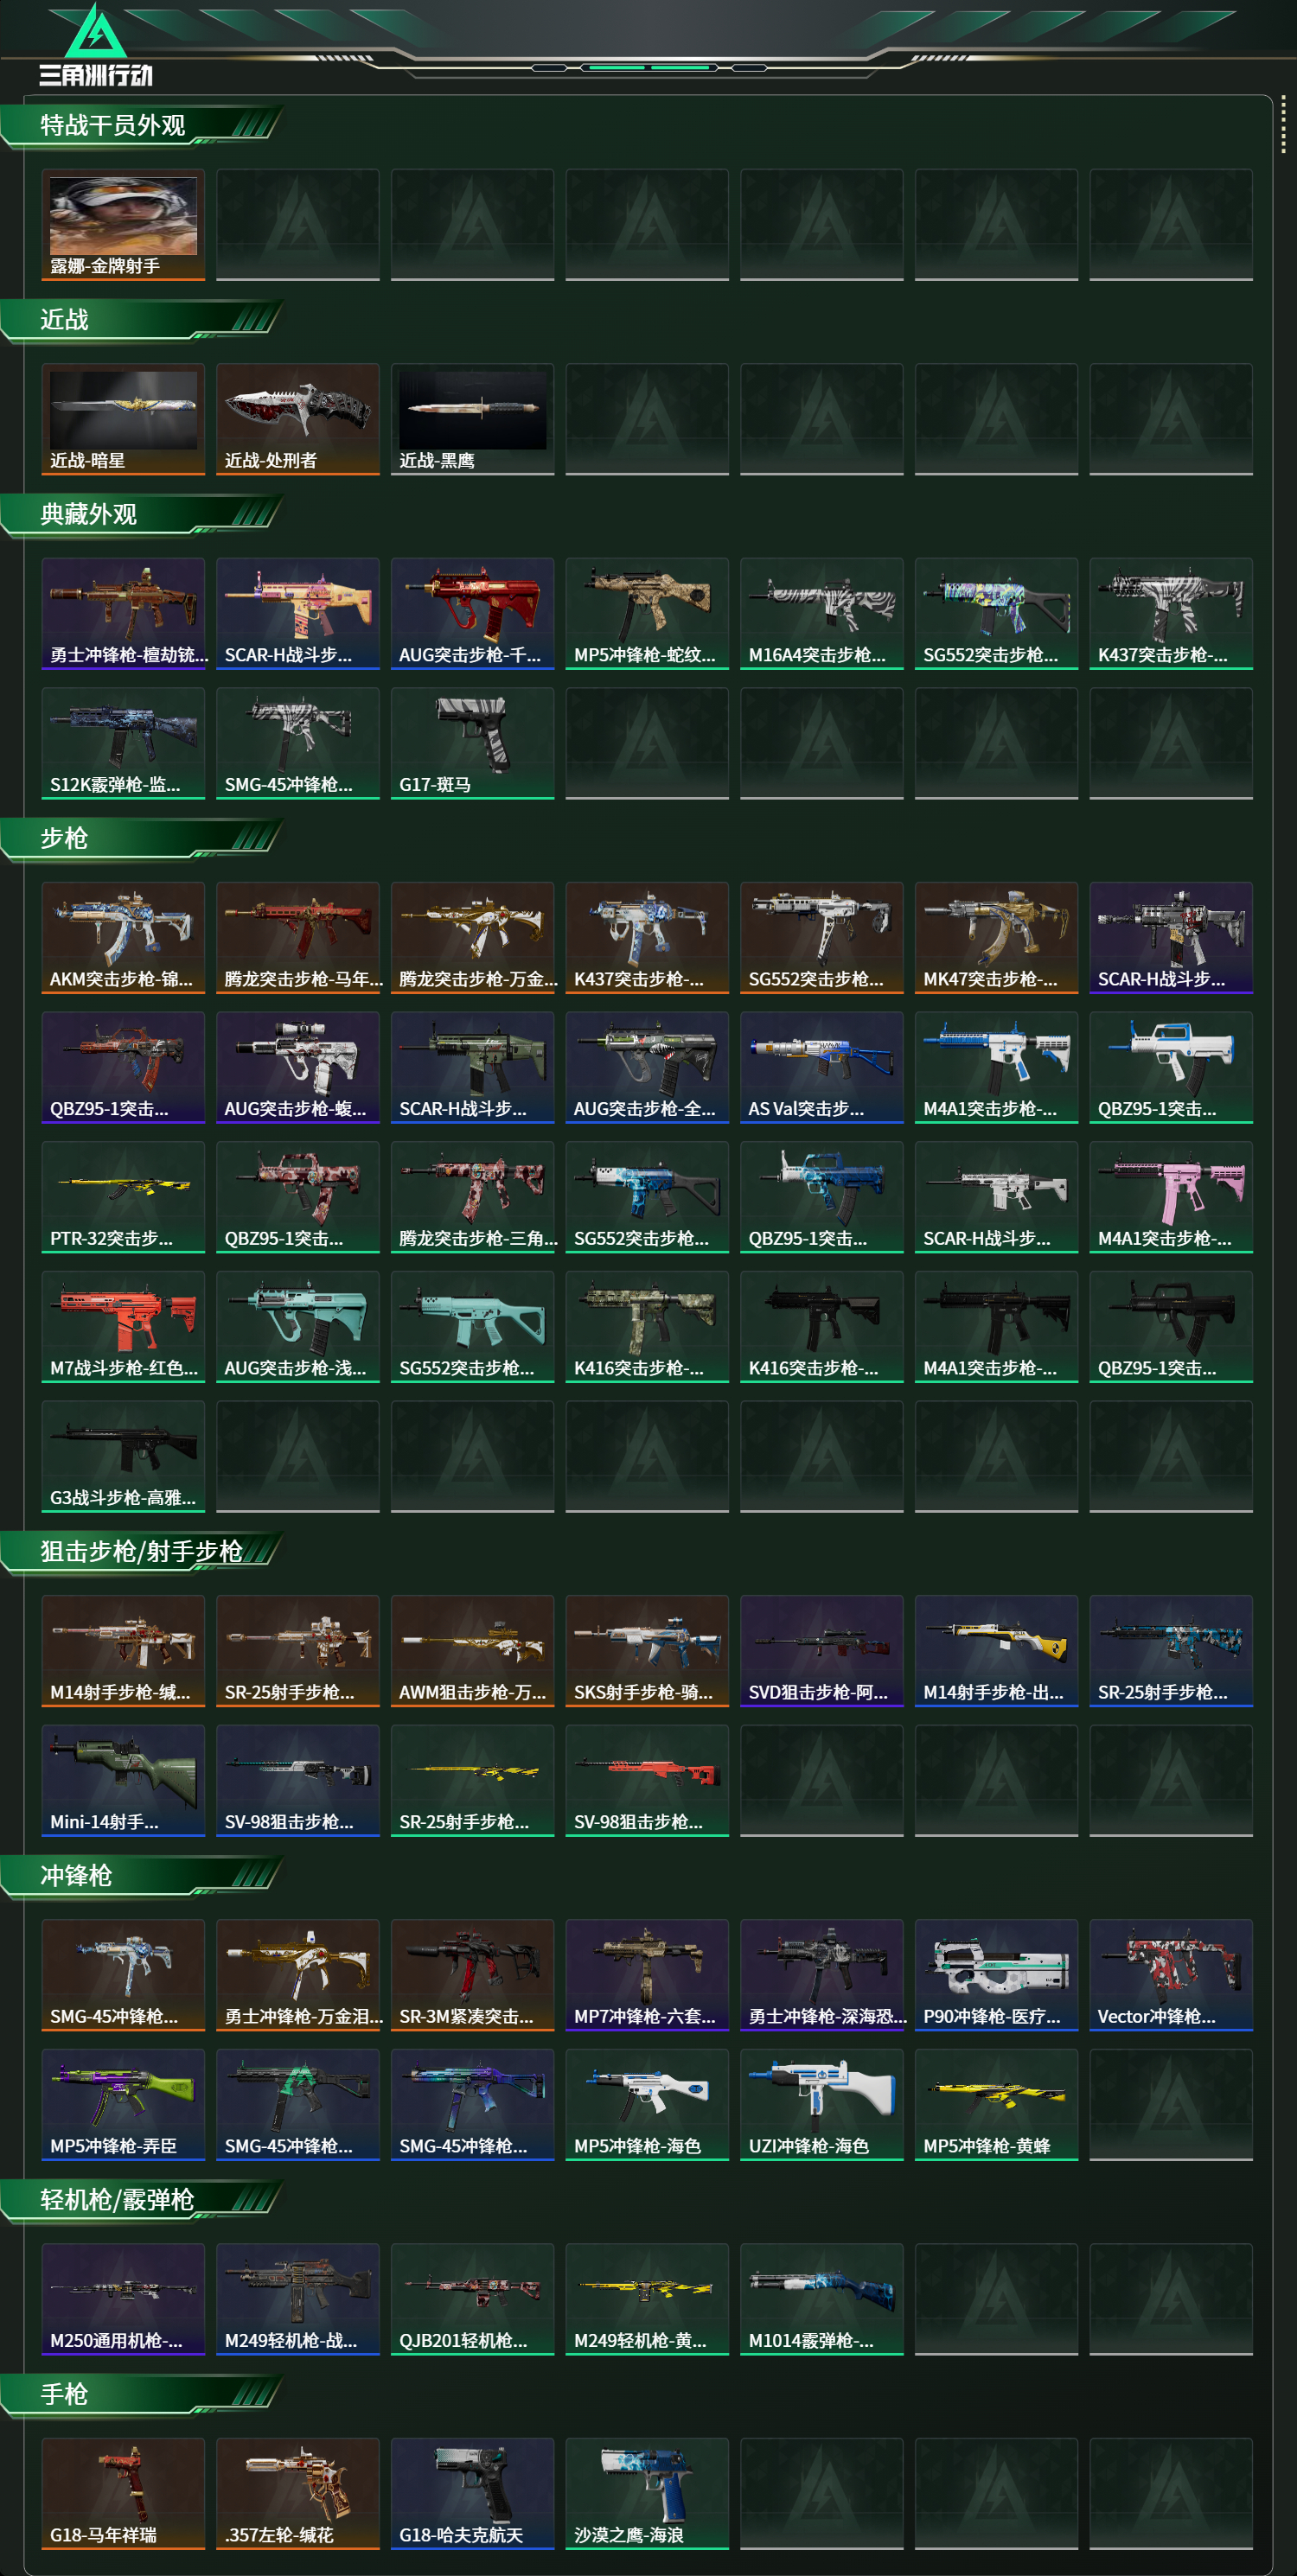Click the 典藏外观 section header
The width and height of the screenshot is (1297, 2576).
coord(88,515)
